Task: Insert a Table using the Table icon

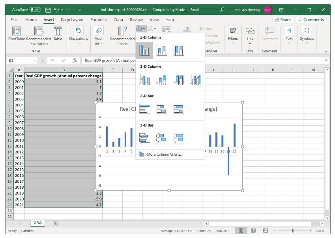Action: click(58, 33)
